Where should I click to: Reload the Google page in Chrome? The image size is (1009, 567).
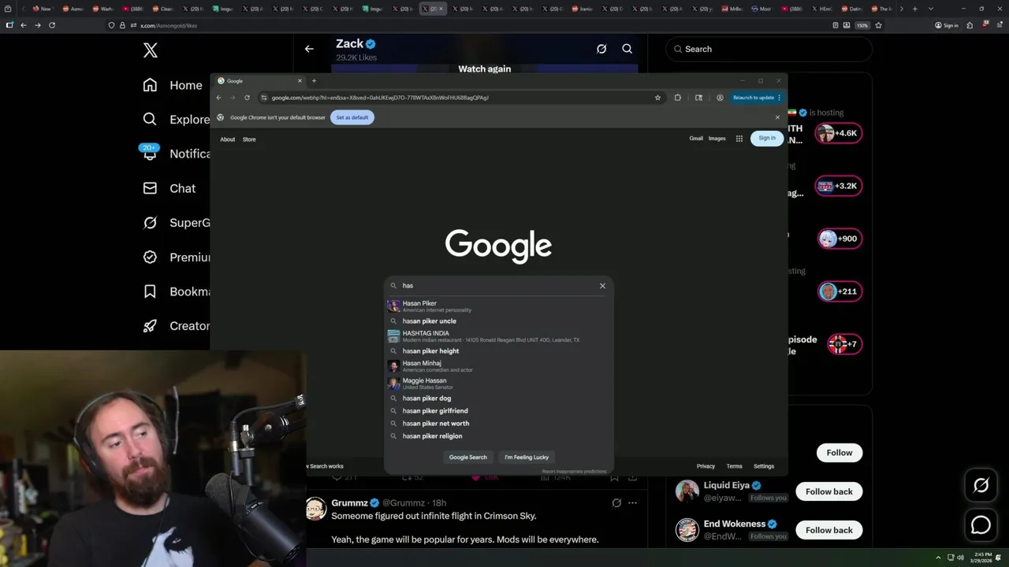pos(247,98)
